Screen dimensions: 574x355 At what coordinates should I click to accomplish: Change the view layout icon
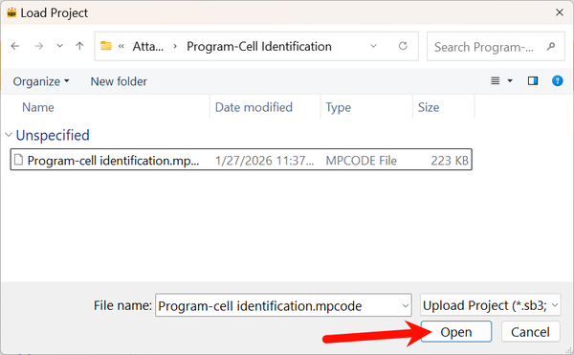495,81
